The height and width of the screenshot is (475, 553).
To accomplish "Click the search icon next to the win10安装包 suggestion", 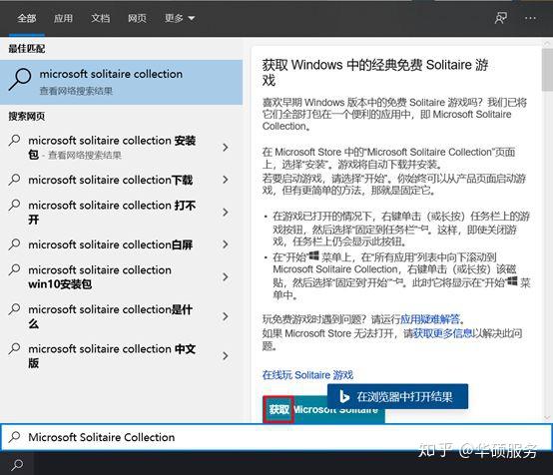I will [x=14, y=269].
